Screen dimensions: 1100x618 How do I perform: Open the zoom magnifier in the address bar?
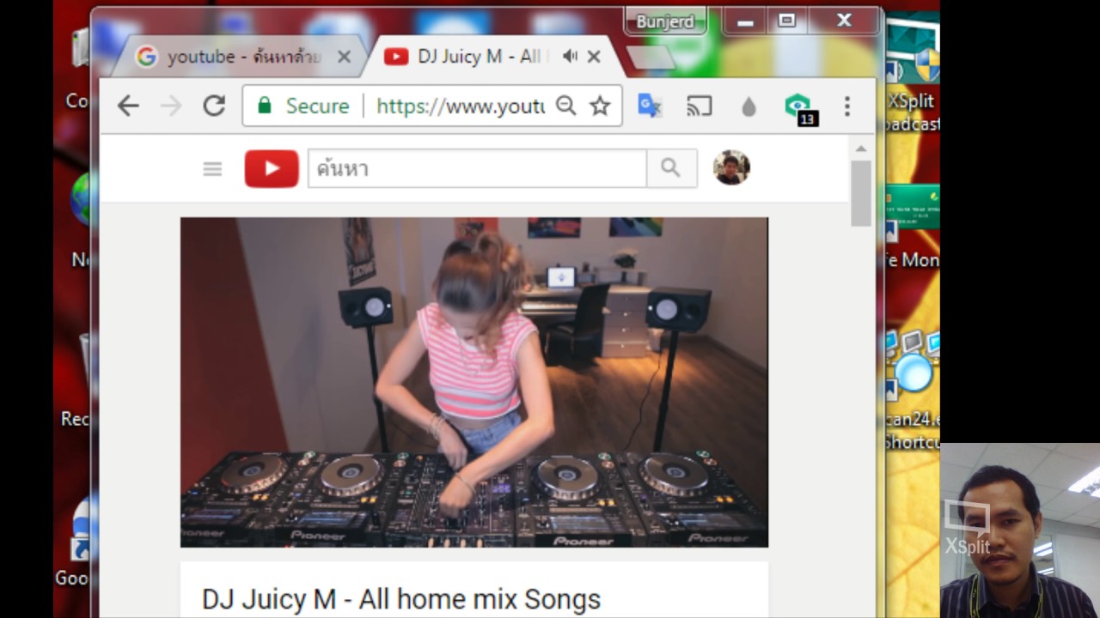(565, 106)
